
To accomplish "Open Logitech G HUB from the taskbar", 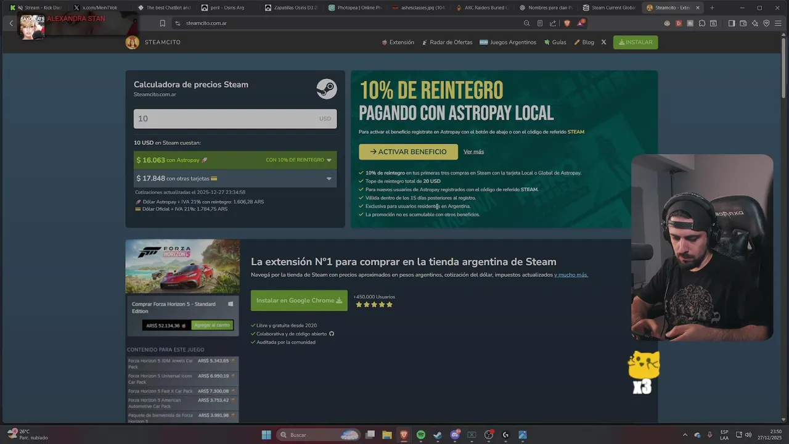I will (x=505, y=435).
